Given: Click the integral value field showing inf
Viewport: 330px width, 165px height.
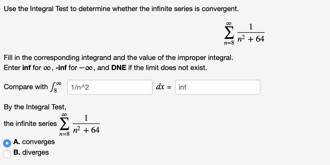Looking at the screenshot, I should pos(217,87).
